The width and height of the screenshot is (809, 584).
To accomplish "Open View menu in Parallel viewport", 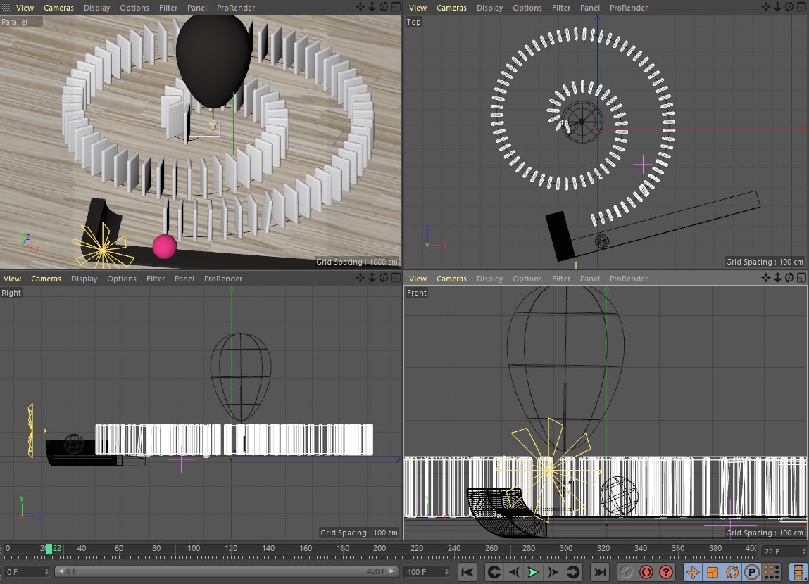I will point(25,8).
